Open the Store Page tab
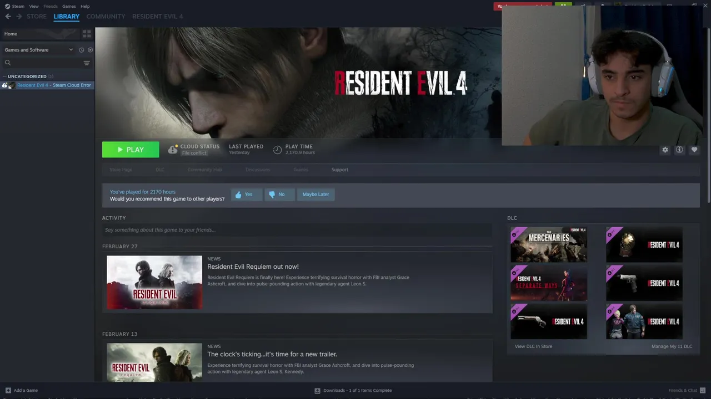Viewport: 711px width, 399px height. (x=121, y=170)
